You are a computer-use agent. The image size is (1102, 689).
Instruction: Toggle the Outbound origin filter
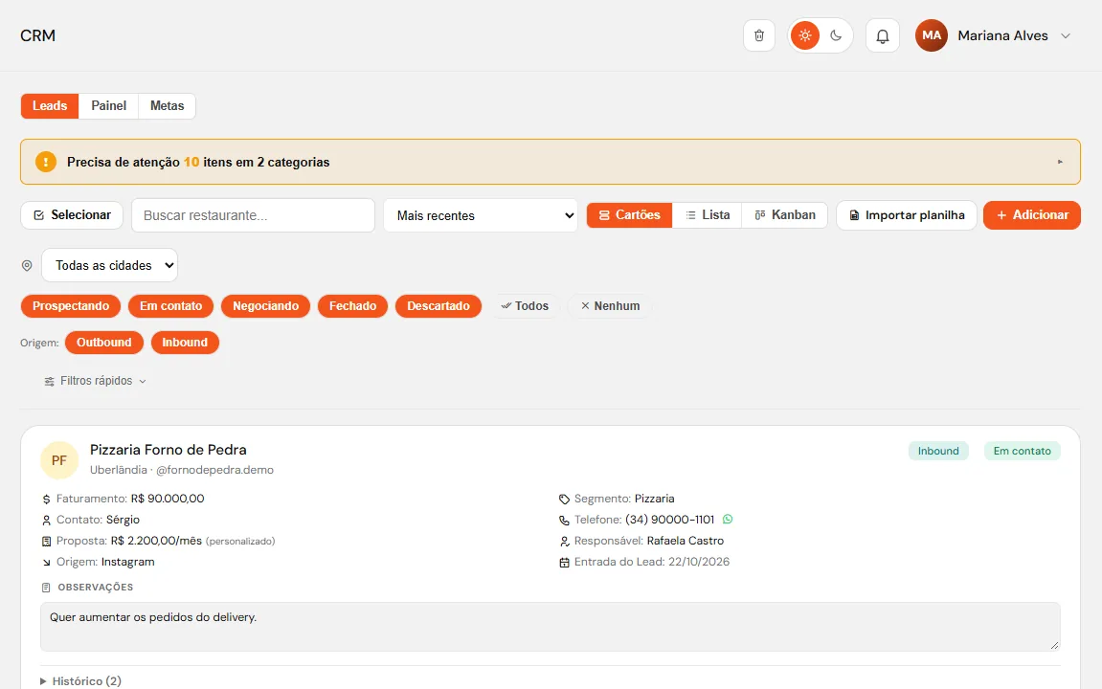click(104, 343)
